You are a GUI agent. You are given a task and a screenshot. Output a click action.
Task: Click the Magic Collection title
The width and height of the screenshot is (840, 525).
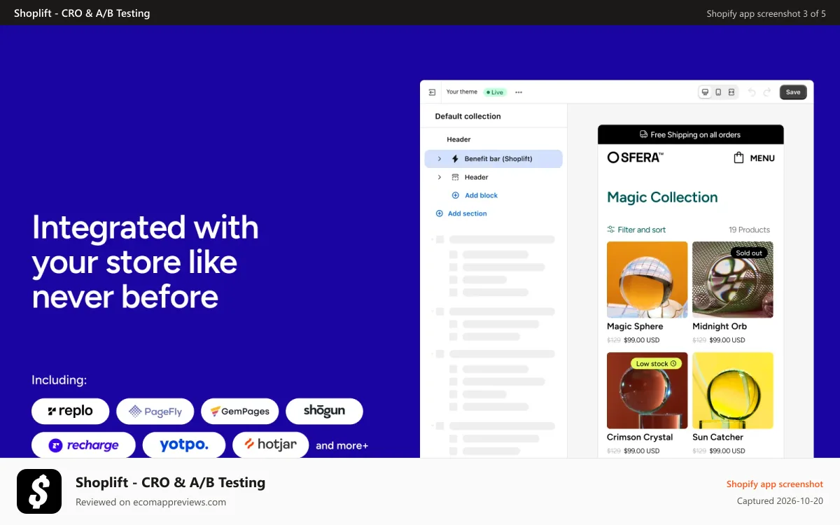(662, 197)
